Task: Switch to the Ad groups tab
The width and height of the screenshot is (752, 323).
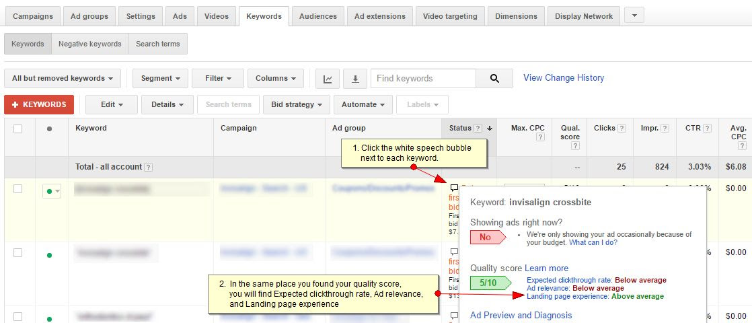Action: pos(89,16)
